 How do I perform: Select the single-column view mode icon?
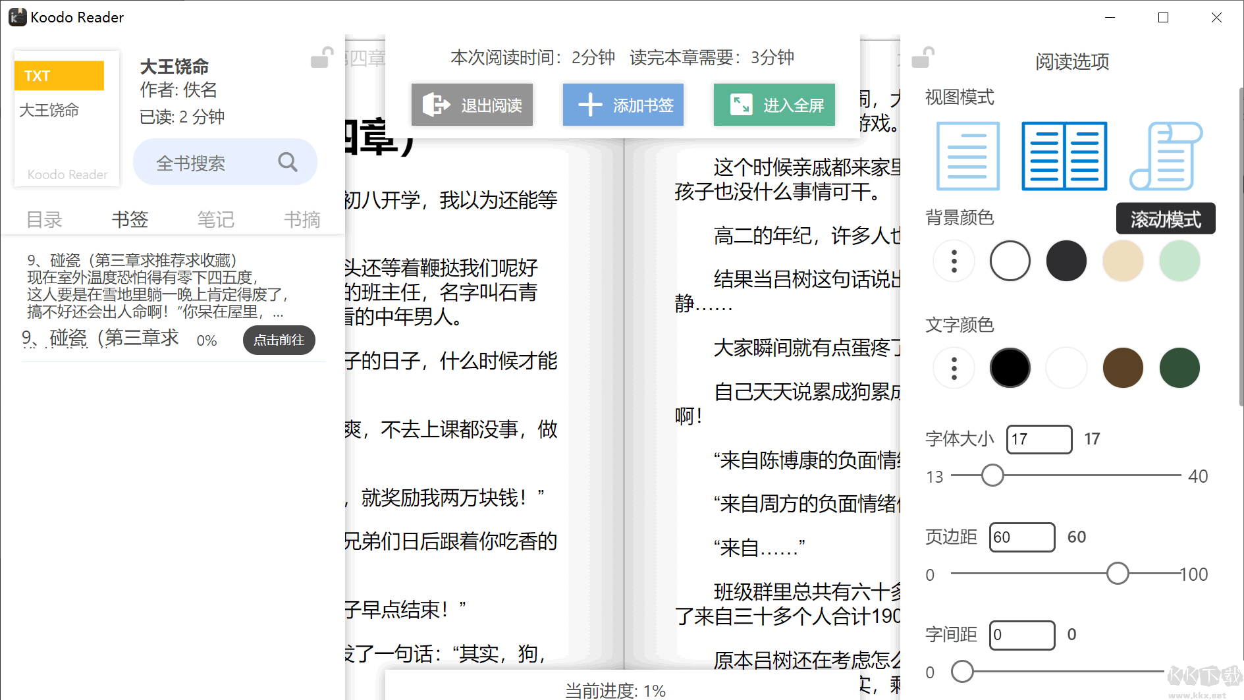coord(967,156)
